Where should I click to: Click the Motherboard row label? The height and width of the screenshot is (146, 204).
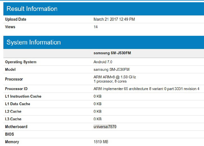(16, 127)
